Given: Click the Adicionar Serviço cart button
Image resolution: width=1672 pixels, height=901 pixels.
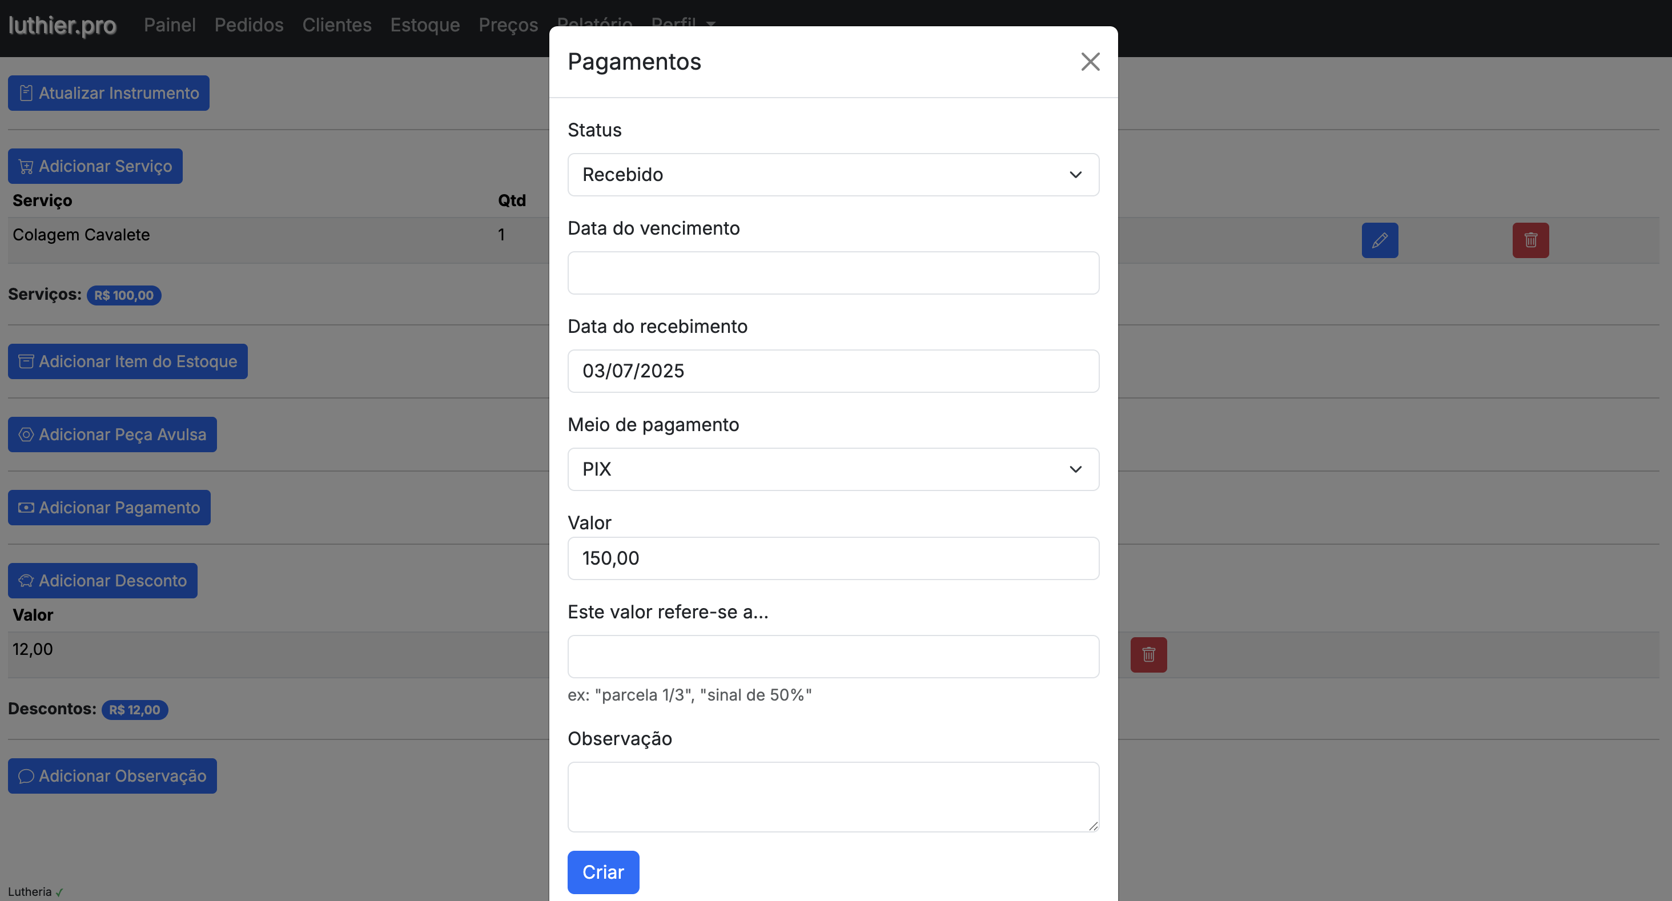Looking at the screenshot, I should [95, 166].
